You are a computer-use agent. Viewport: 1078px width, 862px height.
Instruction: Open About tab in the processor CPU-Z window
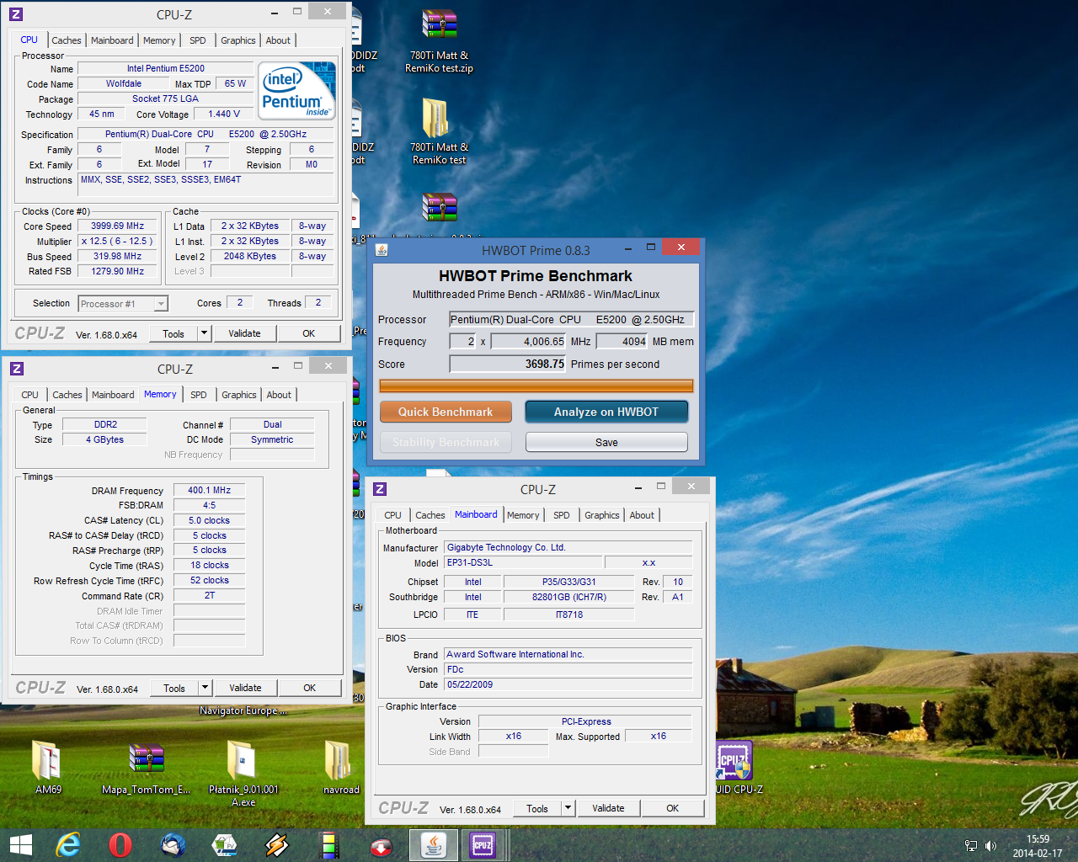click(278, 40)
